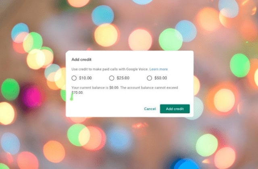Select the $10.00 radio button

(74, 78)
